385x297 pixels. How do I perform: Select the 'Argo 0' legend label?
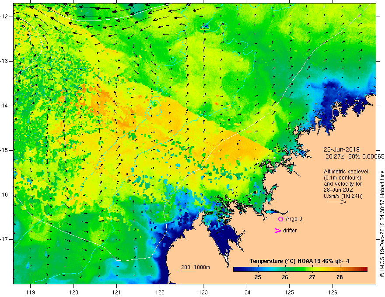point(294,219)
